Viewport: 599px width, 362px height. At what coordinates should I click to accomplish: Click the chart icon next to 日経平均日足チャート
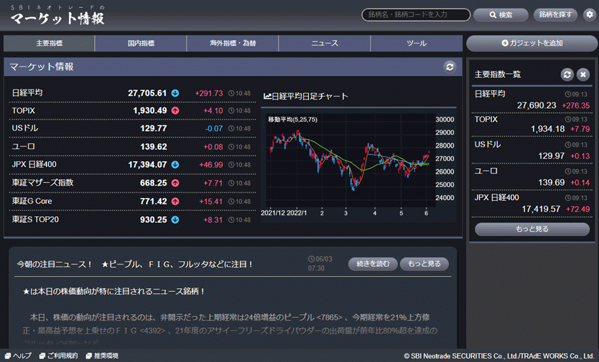[267, 96]
